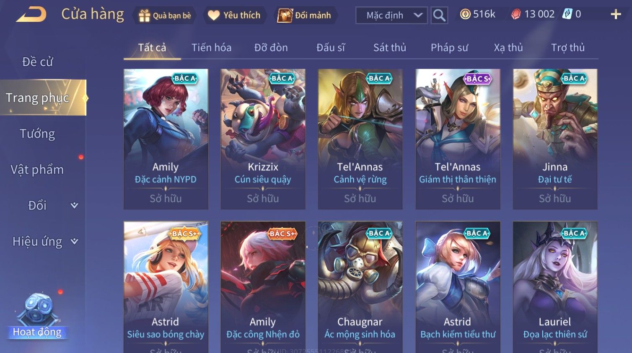The height and width of the screenshot is (353, 632).
Task: Switch to the Sát thủ tab
Action: tap(390, 48)
